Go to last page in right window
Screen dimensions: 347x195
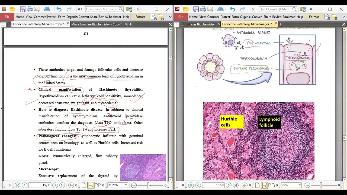(x=236, y=185)
